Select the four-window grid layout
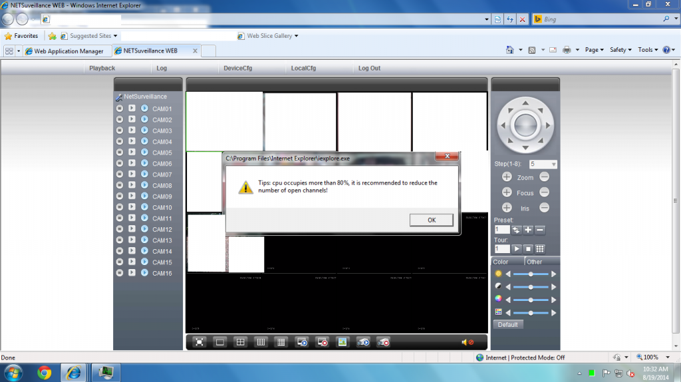This screenshot has width=681, height=382. pos(240,342)
